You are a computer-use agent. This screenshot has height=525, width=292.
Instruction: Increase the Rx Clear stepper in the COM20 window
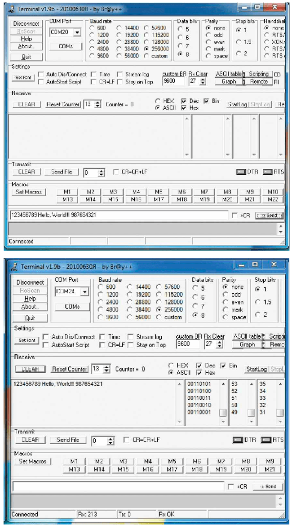(x=203, y=79)
